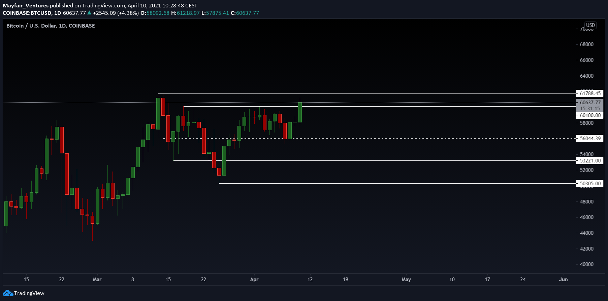Click the 54000 price axis tick
Screen dimensions: 608x301
[586, 154]
